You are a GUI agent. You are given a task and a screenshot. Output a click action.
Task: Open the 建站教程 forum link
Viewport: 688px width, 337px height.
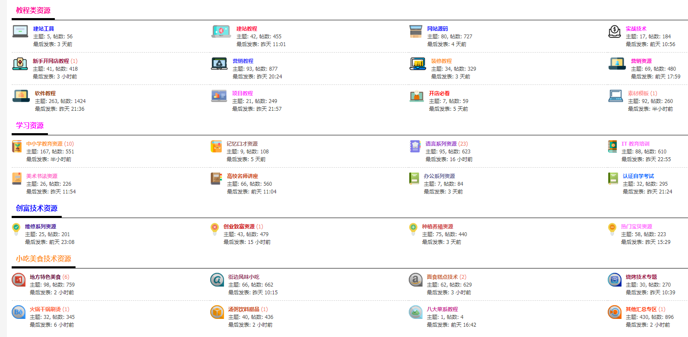[247, 29]
